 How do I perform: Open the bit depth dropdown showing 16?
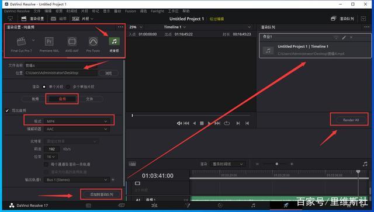(x=51, y=157)
